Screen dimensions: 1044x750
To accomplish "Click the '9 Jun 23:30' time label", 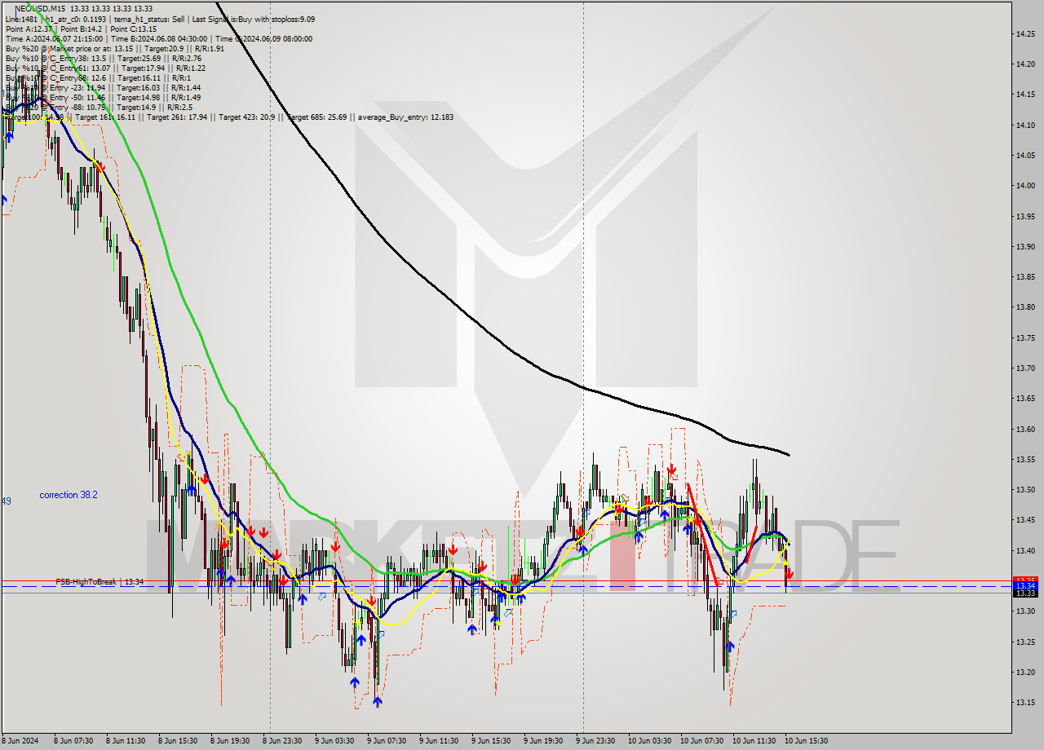I will pos(596,741).
